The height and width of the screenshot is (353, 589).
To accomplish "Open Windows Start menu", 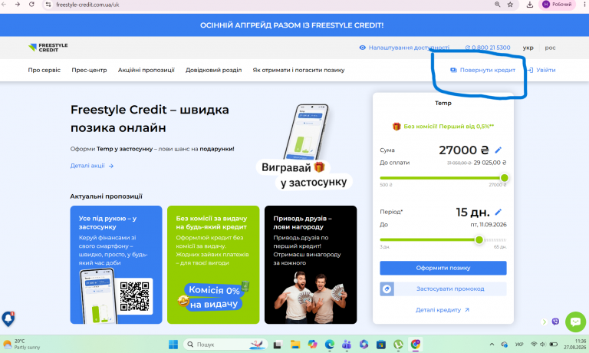I will [x=173, y=345].
